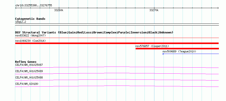Click the magenta NM_001025087 transcript line
Screen dimensions: 226x101
[117, 67]
